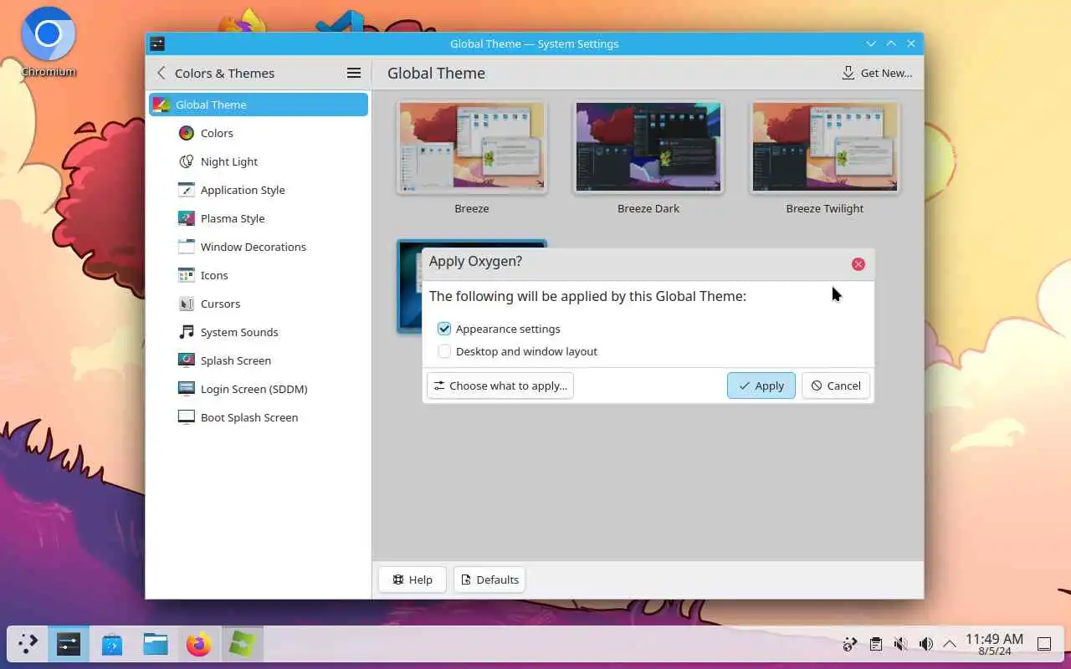Expand Choose what to apply options
The width and height of the screenshot is (1071, 669).
[500, 386]
